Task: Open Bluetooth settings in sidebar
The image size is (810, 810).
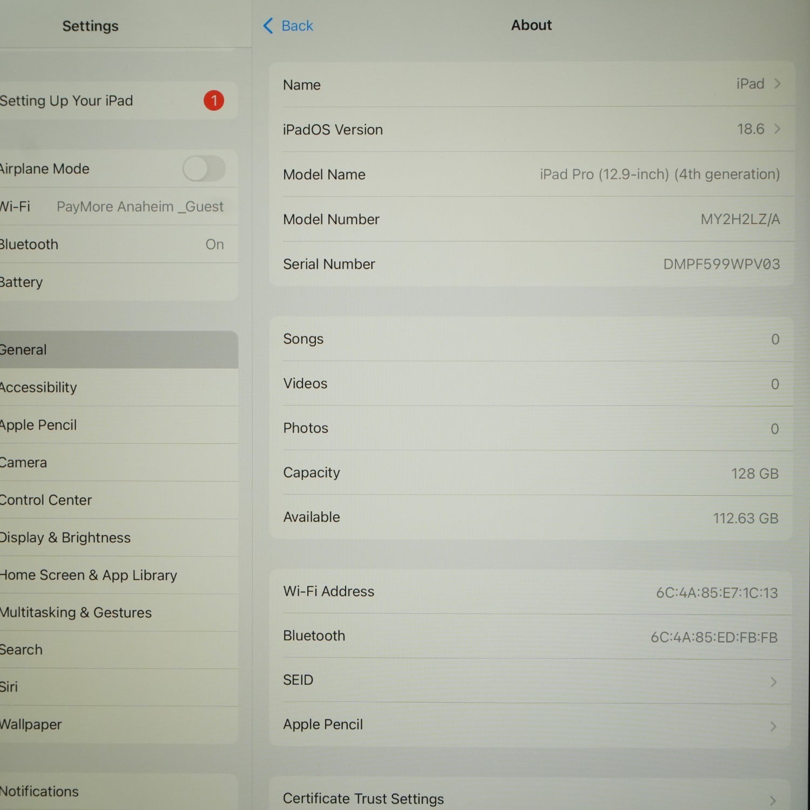Action: (x=119, y=245)
